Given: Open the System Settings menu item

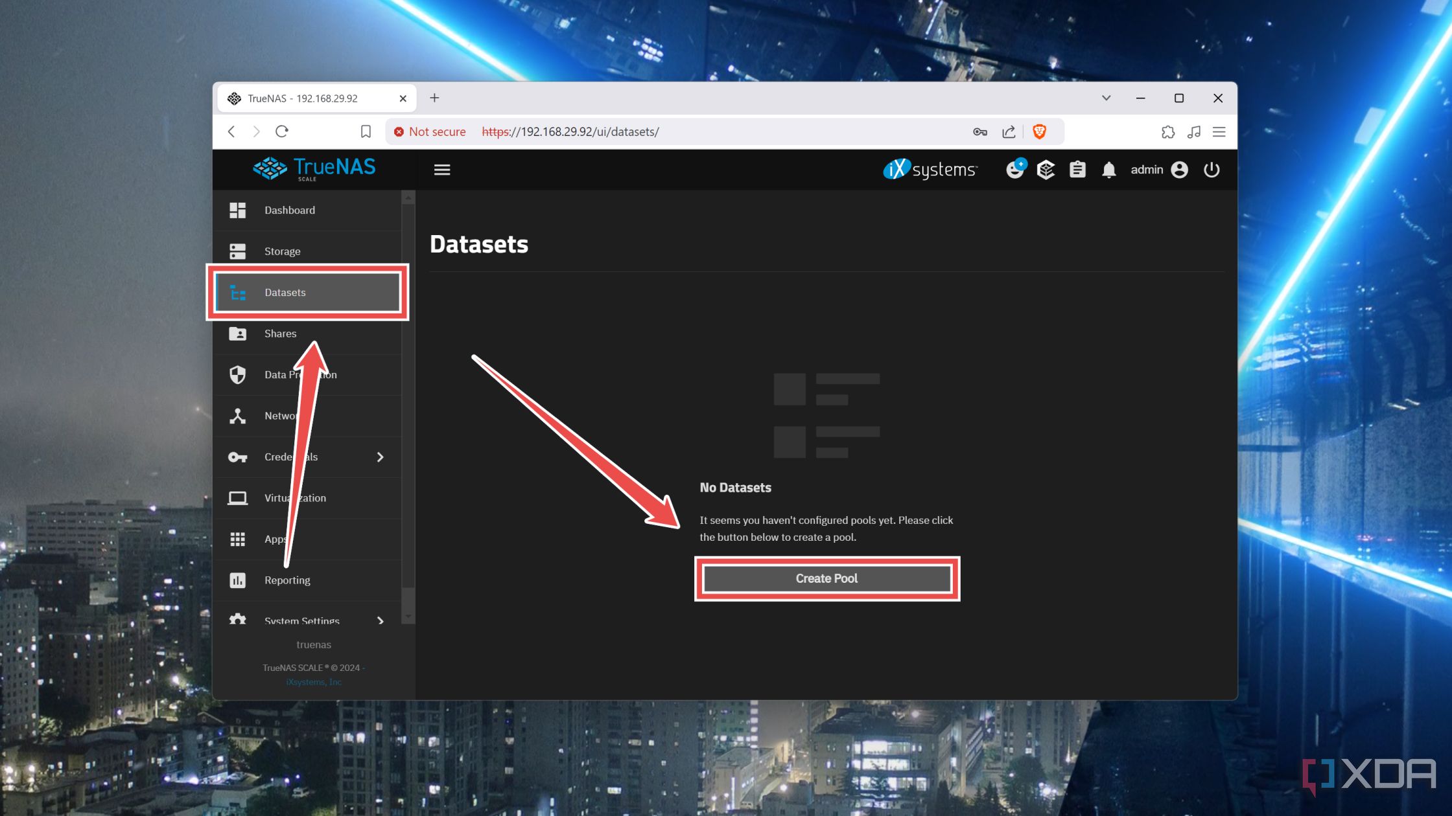Looking at the screenshot, I should [303, 620].
